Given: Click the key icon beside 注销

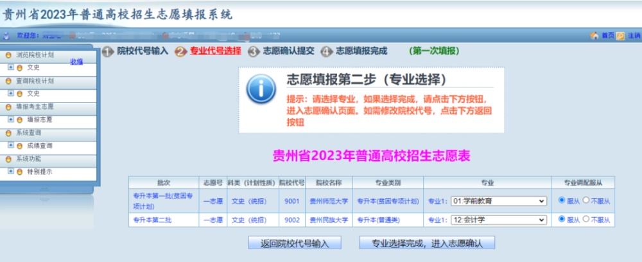Looking at the screenshot, I should (620, 36).
